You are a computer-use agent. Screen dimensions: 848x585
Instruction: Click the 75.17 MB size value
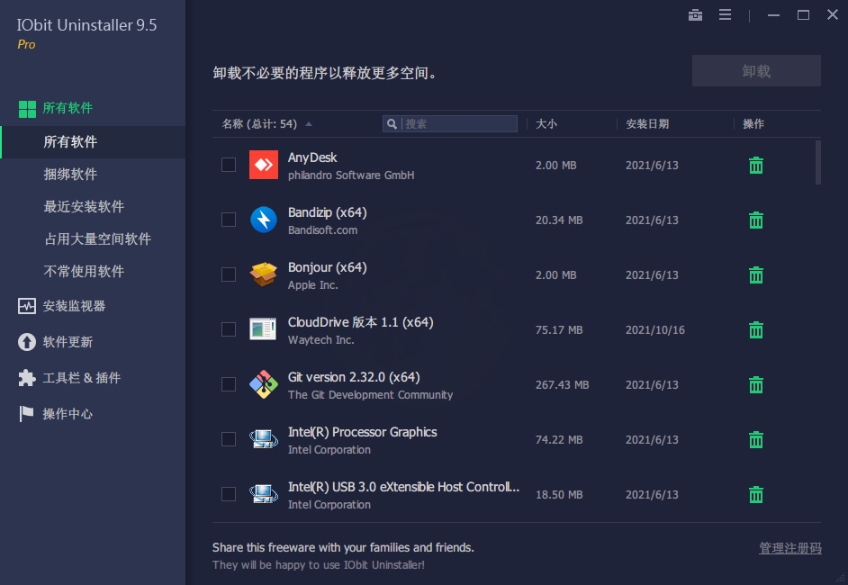coord(559,329)
